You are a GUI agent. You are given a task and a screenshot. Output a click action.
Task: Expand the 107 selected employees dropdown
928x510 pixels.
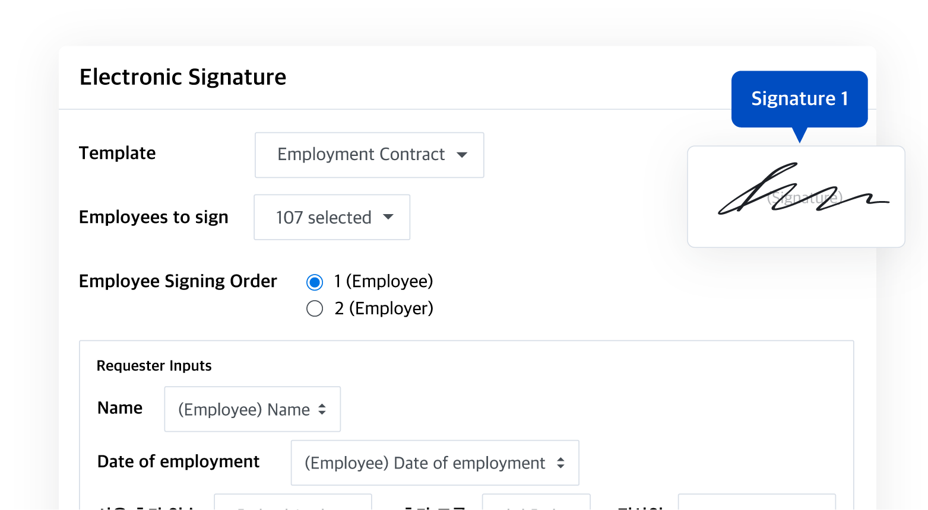point(332,217)
